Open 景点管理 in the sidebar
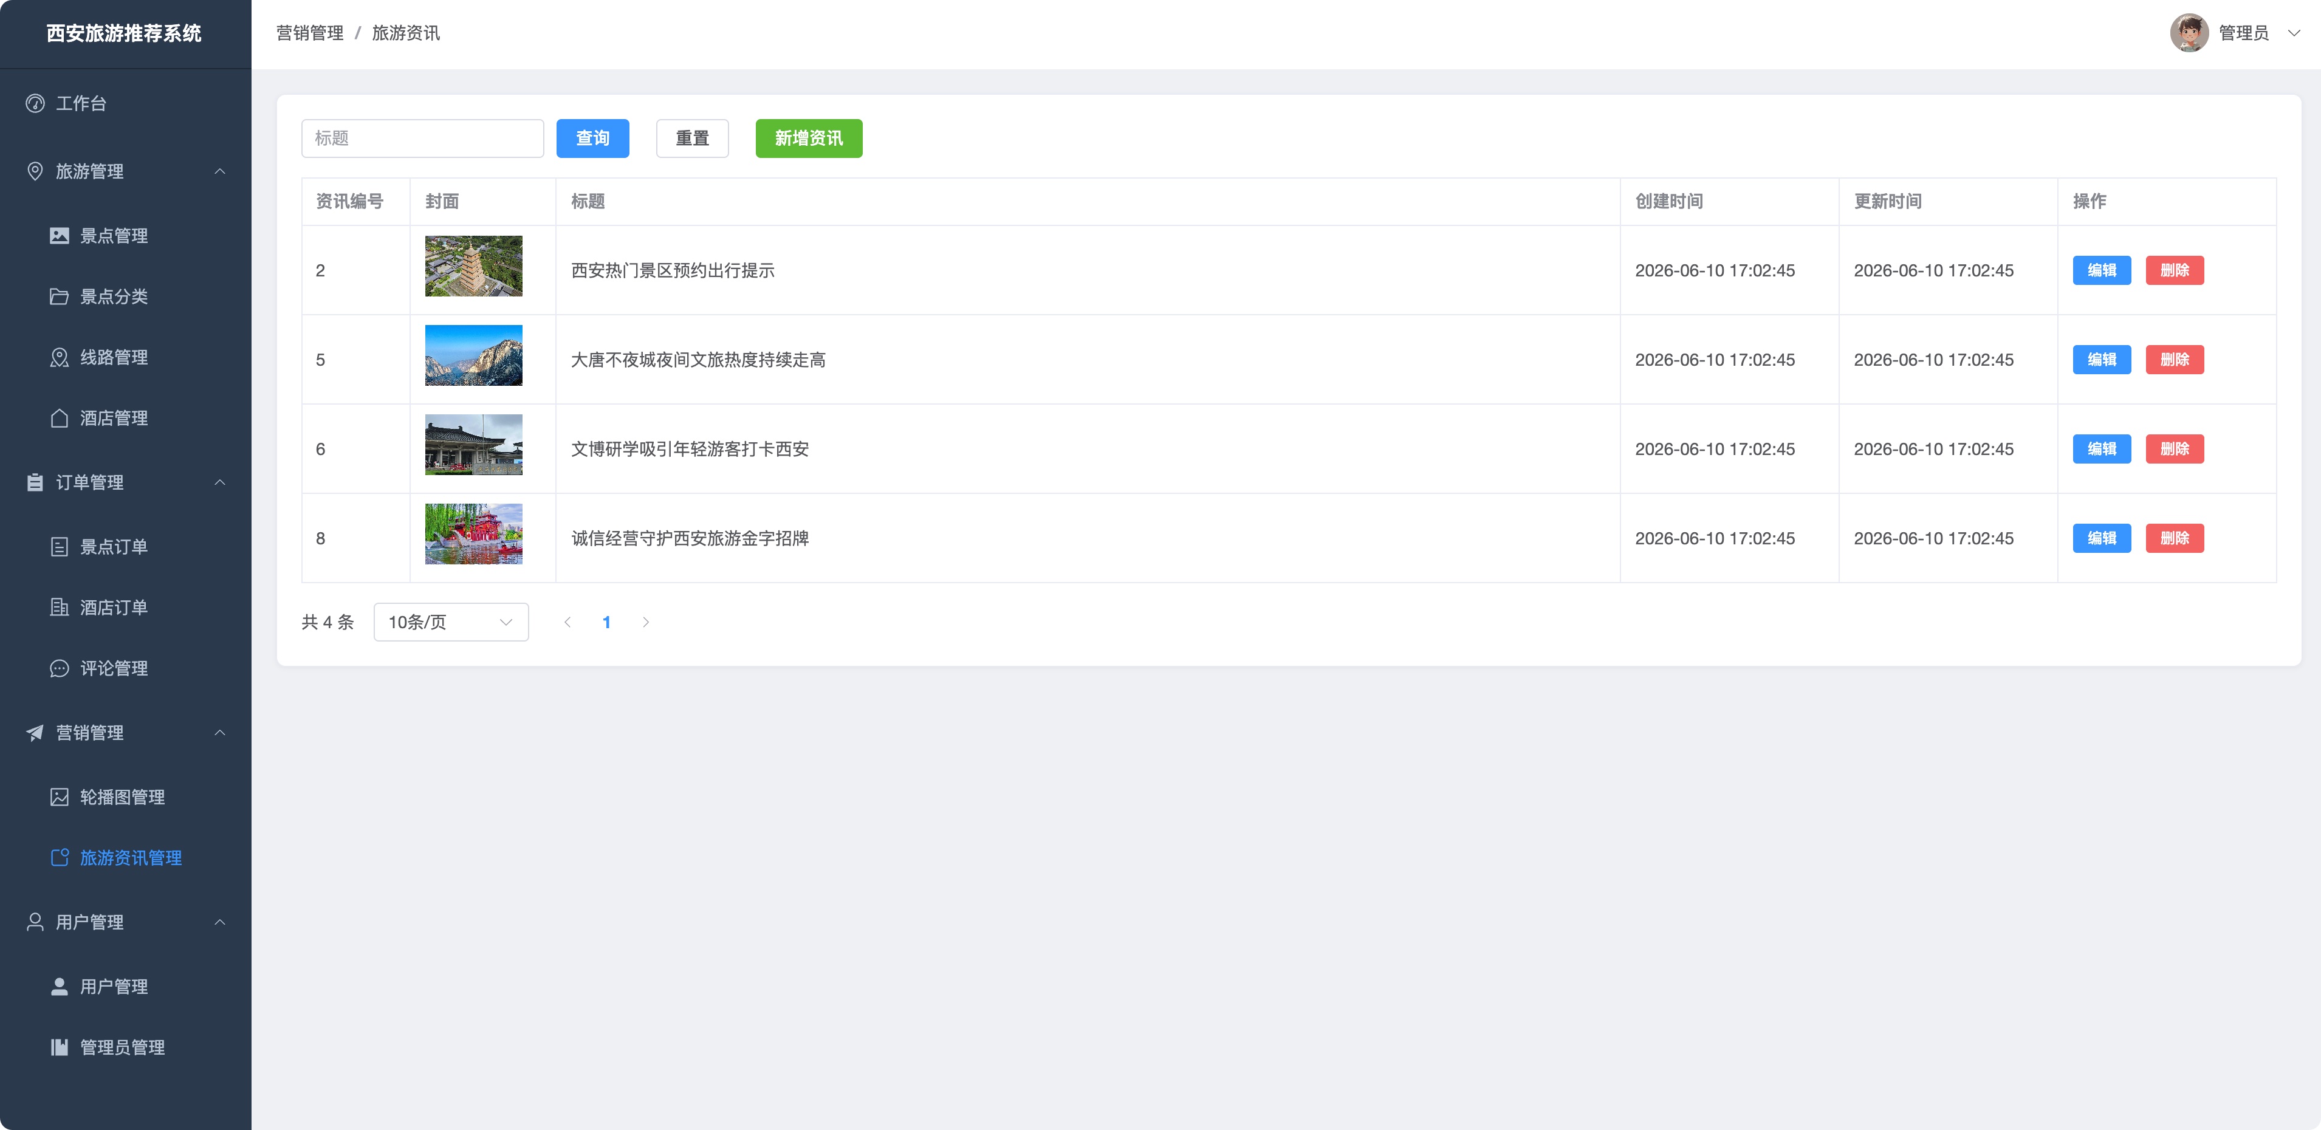The height and width of the screenshot is (1130, 2321). [x=125, y=236]
